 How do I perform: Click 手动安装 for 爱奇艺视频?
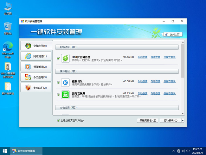pyautogui.click(x=143, y=93)
